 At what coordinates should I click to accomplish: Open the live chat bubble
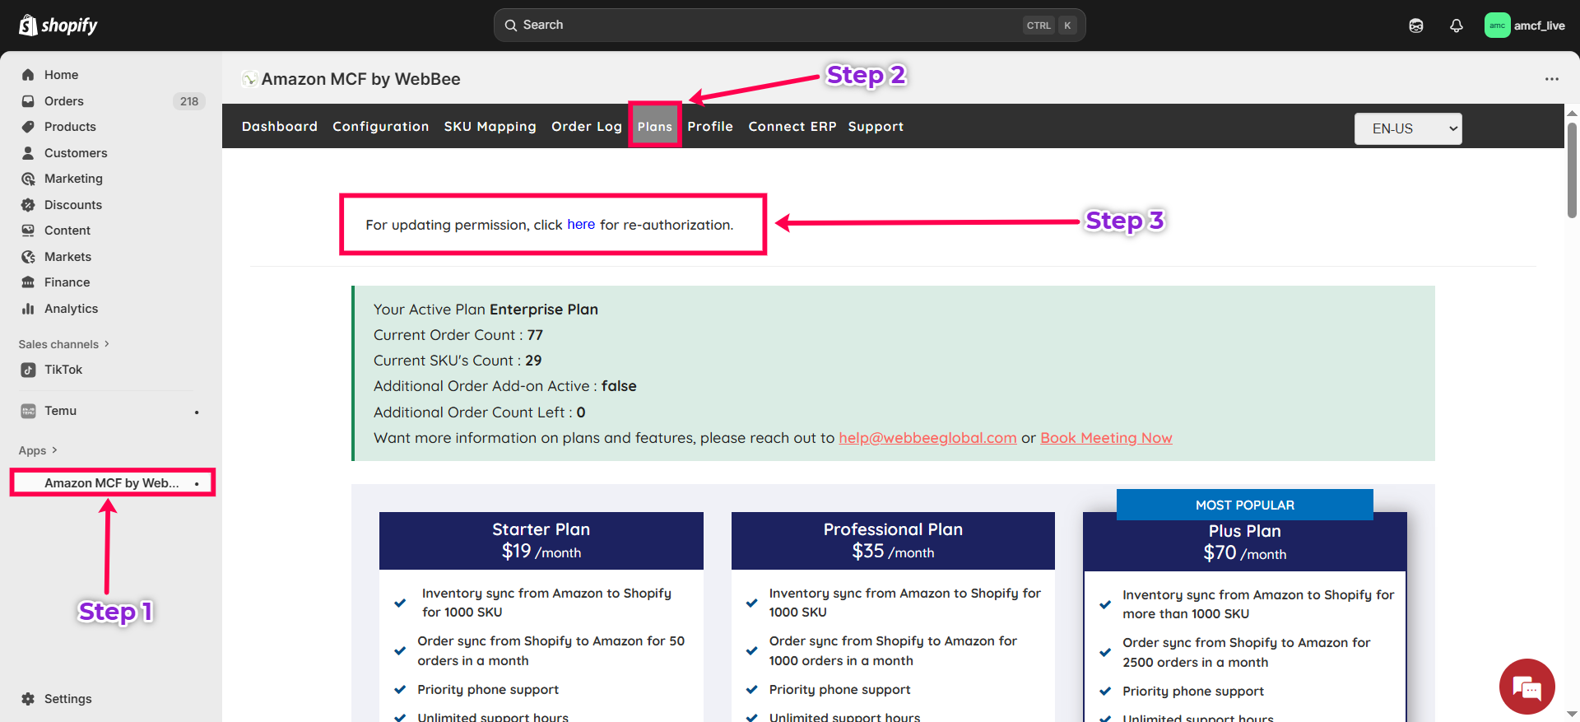pyautogui.click(x=1527, y=686)
